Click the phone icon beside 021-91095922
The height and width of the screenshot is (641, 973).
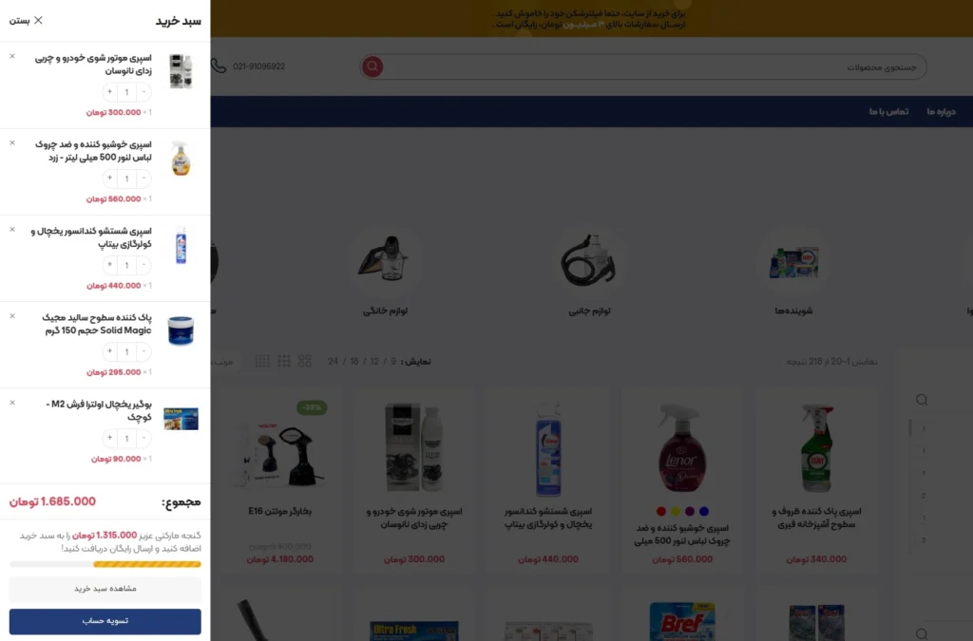(219, 66)
